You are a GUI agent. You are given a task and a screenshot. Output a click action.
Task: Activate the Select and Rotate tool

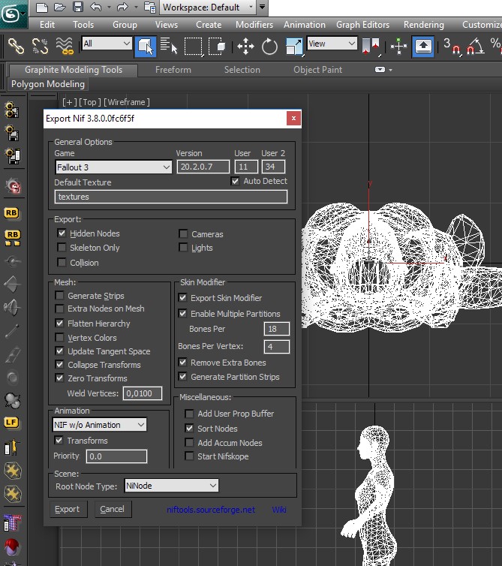pos(269,47)
